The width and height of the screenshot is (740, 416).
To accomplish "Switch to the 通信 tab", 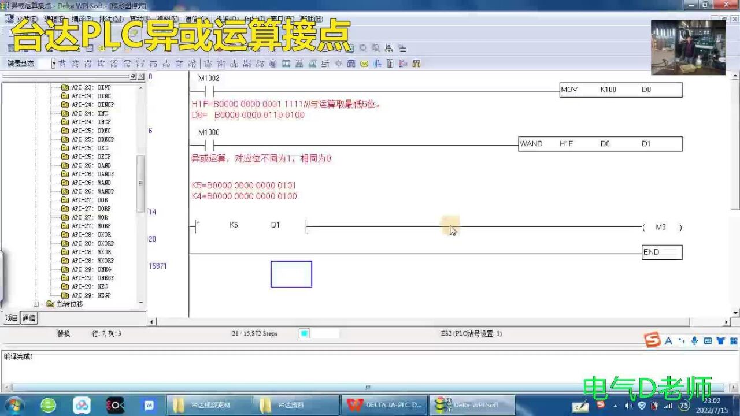I will point(29,318).
